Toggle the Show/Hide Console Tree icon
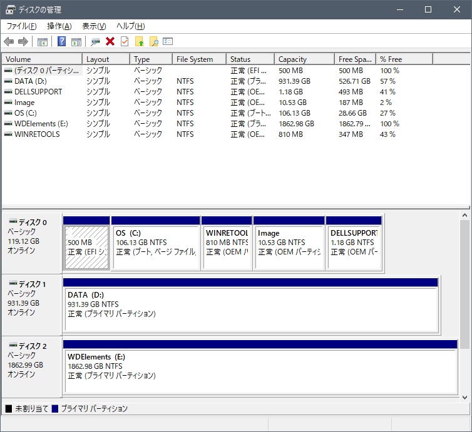 (43, 42)
